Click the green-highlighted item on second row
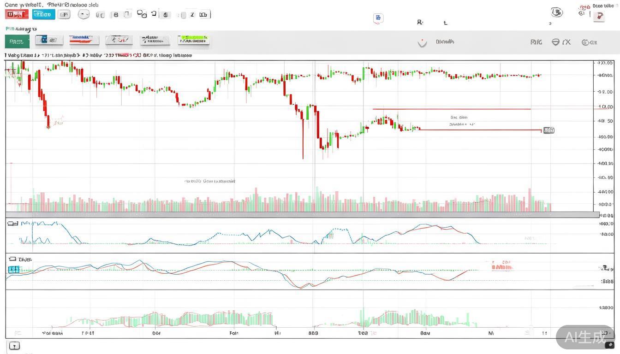The width and height of the screenshot is (620, 354). coord(194,41)
